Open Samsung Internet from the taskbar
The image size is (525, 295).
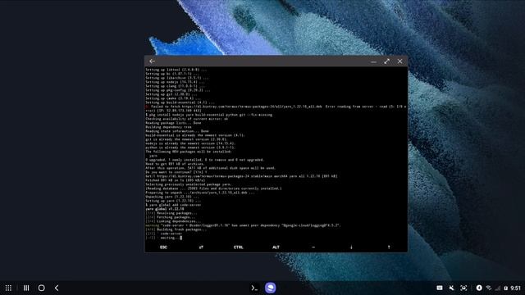pyautogui.click(x=270, y=288)
